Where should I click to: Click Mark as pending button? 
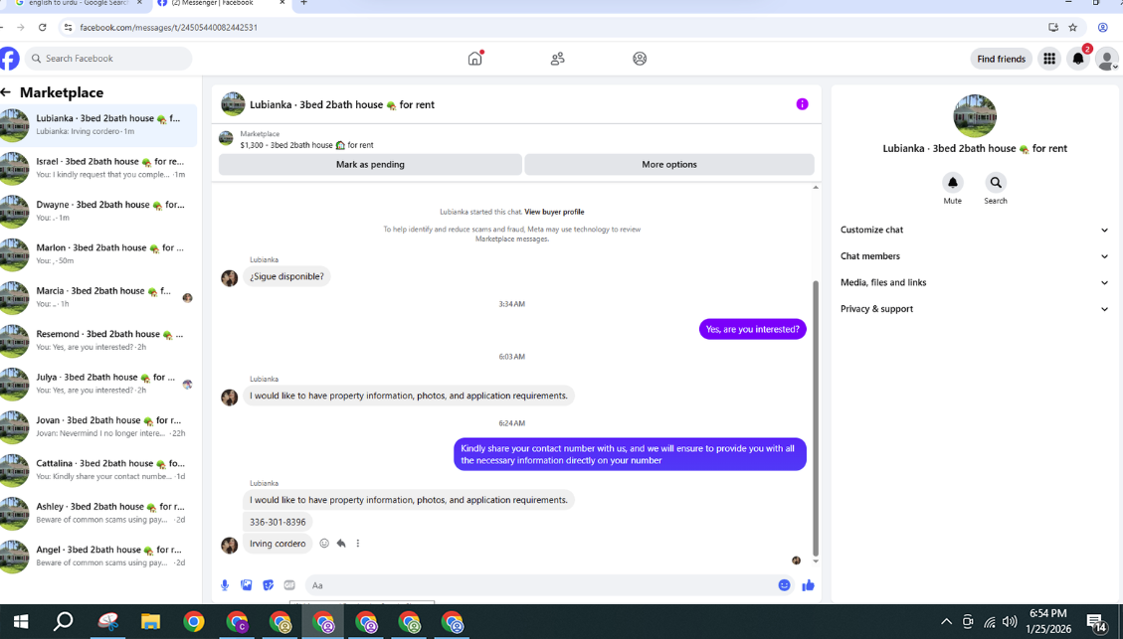[370, 165]
